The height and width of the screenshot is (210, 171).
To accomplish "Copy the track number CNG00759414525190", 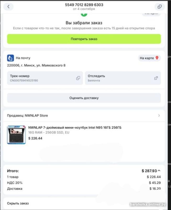I will 78,78.
